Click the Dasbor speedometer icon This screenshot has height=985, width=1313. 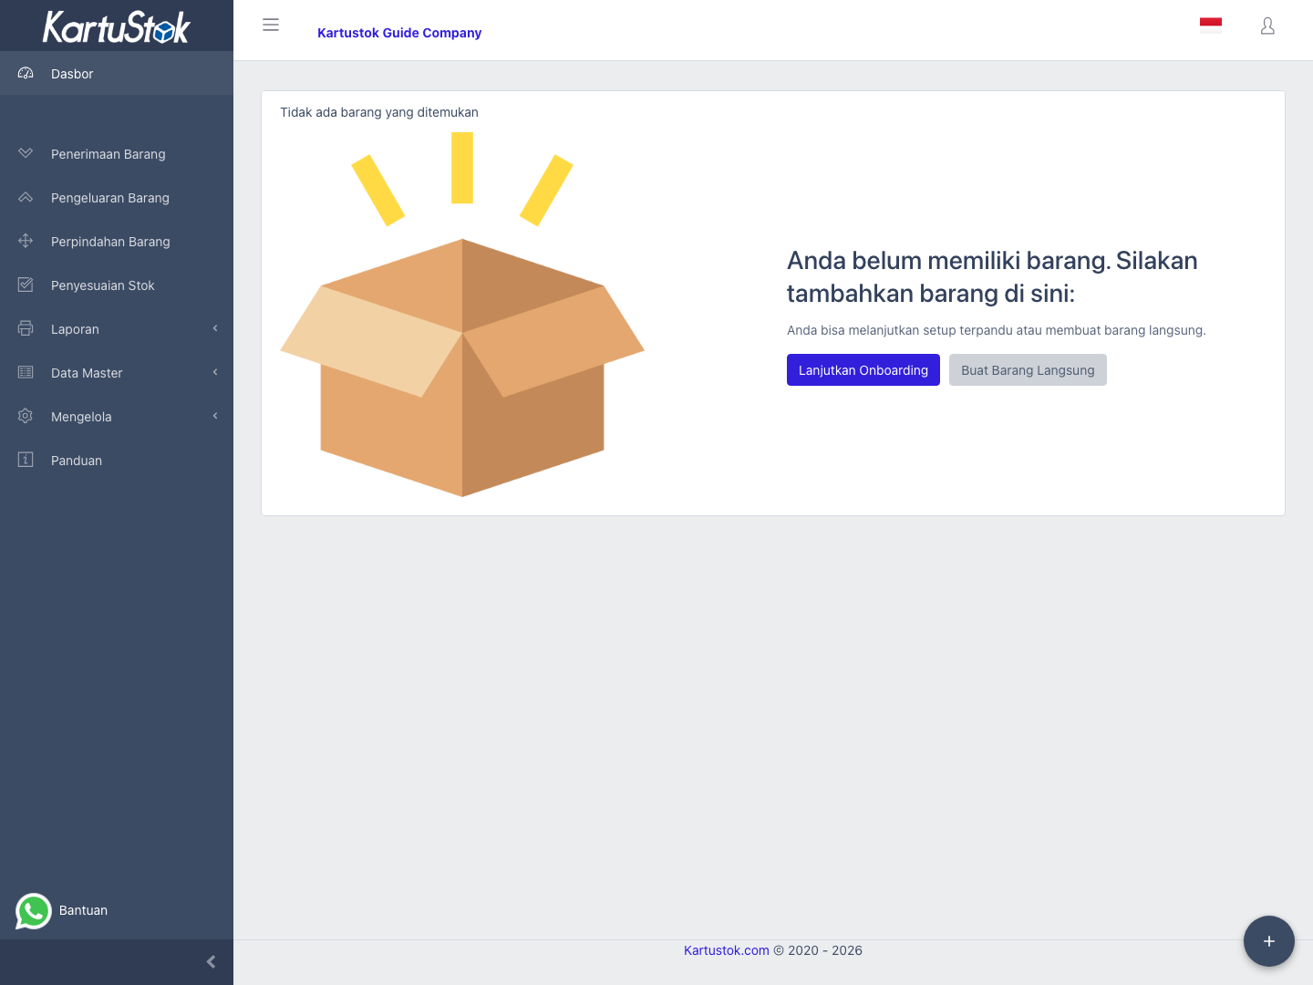26,73
